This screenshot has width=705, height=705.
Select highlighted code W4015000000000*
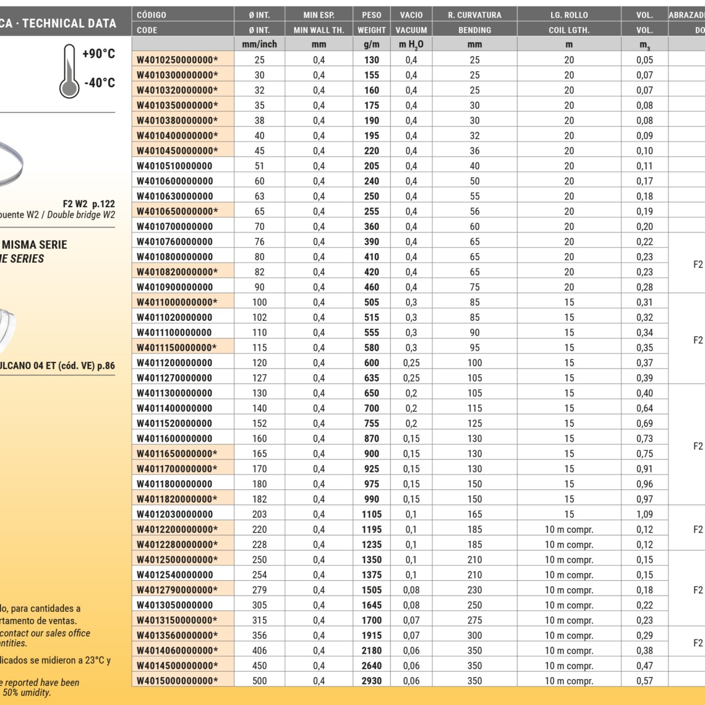tap(177, 681)
